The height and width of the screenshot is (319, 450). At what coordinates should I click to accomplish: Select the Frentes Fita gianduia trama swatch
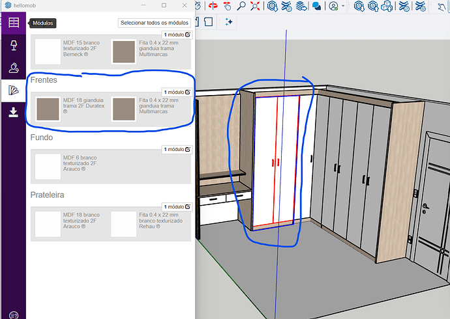tap(123, 109)
